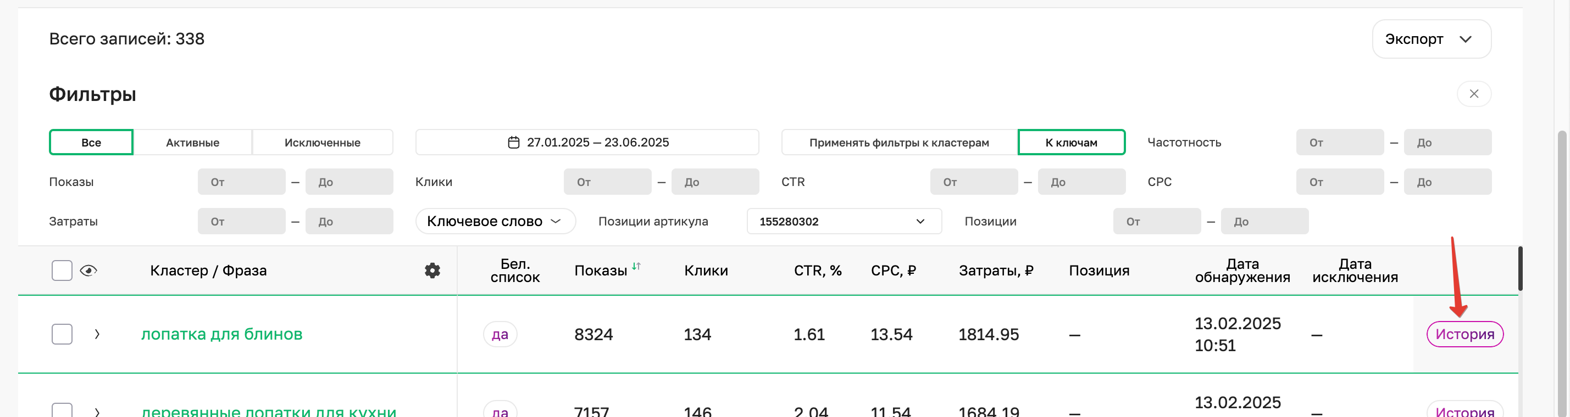
Task: Click the calendar icon in date range
Action: pos(513,143)
